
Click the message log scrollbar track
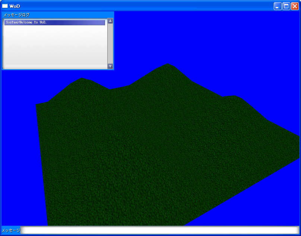(x=110, y=44)
